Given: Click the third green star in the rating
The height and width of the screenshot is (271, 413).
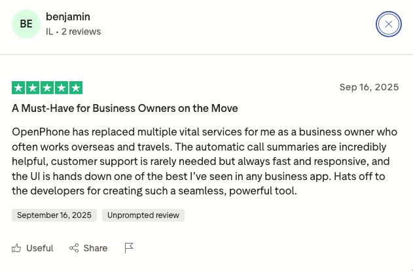Looking at the screenshot, I should pos(47,88).
